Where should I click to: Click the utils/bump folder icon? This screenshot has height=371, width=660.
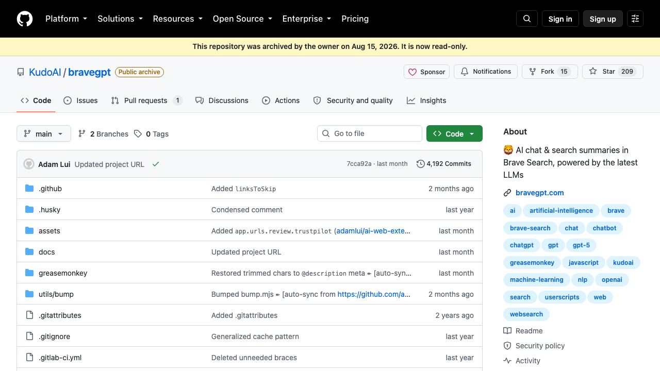(29, 294)
